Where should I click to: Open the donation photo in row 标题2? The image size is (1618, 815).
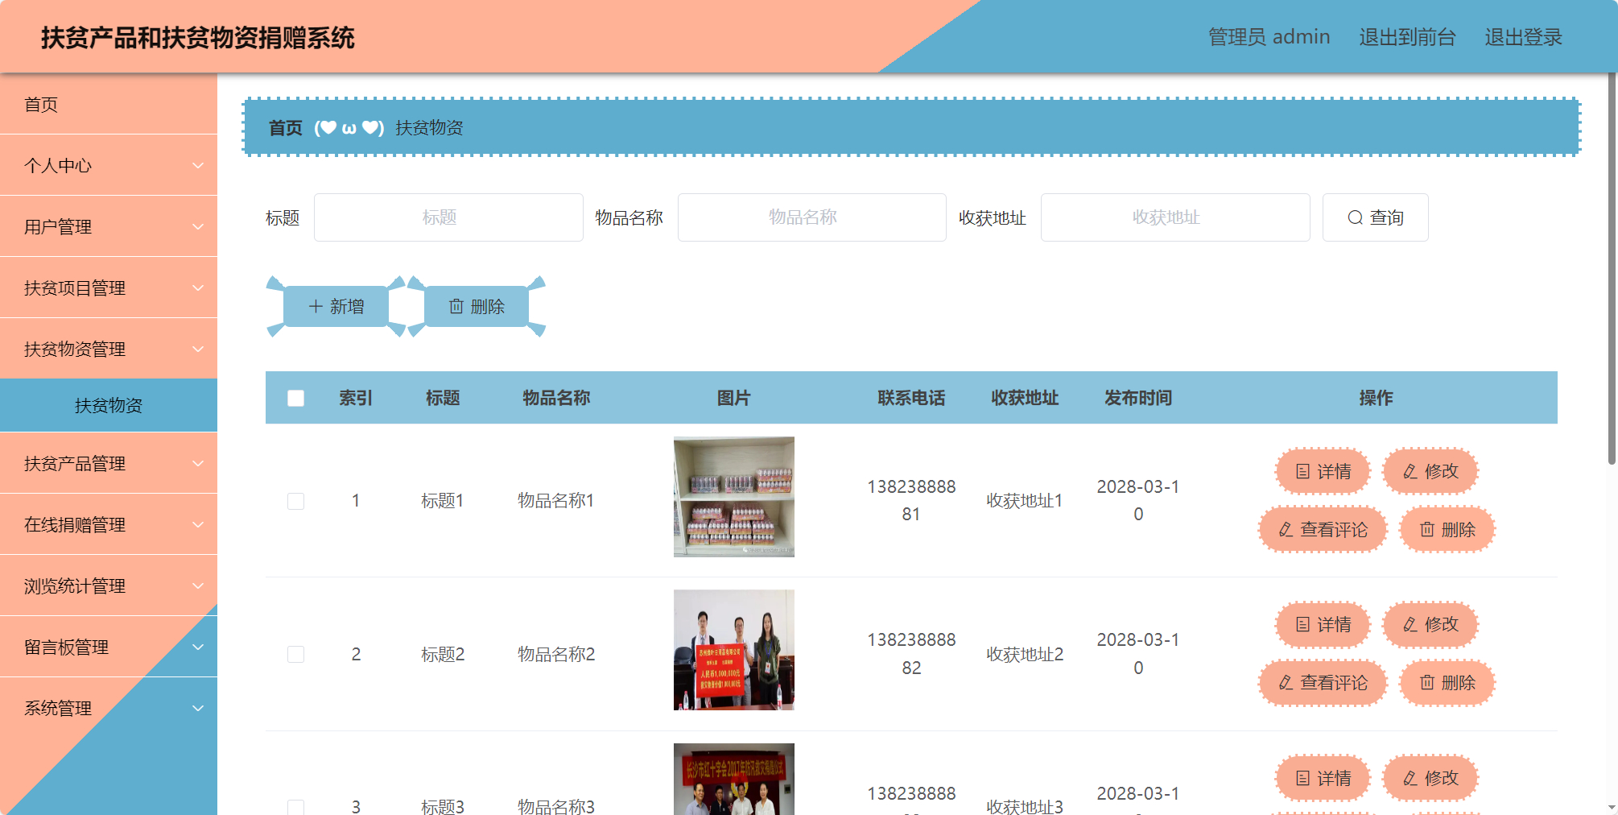click(x=734, y=650)
